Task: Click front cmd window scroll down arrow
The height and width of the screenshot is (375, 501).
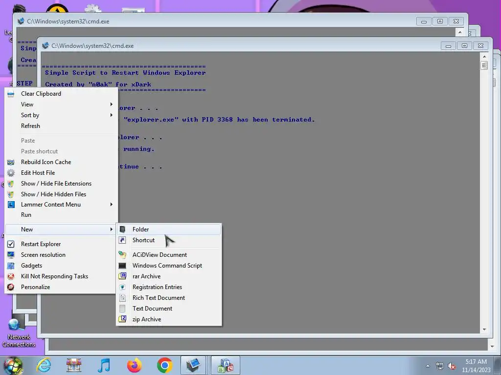Action: [x=484, y=330]
